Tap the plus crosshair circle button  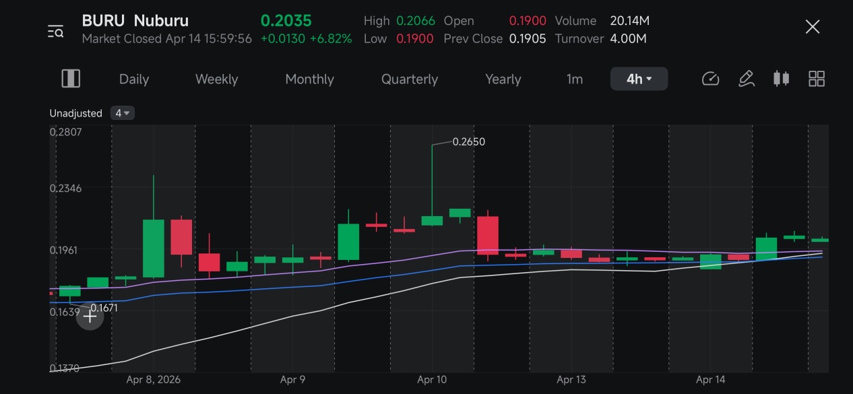(90, 317)
